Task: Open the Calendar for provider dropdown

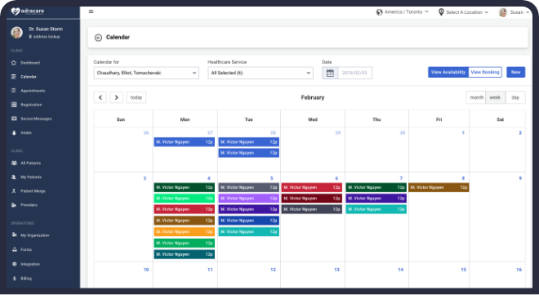Action: [x=146, y=73]
